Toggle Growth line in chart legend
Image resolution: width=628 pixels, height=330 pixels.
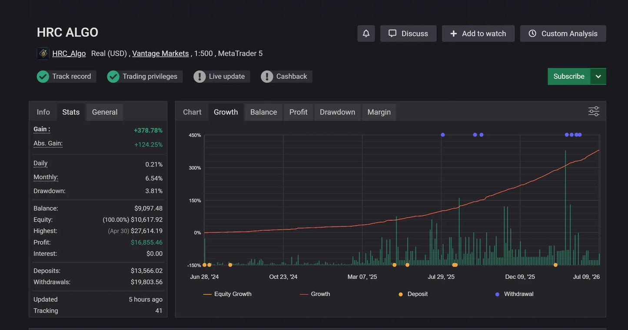click(315, 294)
